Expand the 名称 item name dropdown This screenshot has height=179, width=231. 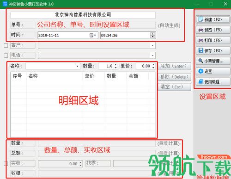tap(77, 66)
